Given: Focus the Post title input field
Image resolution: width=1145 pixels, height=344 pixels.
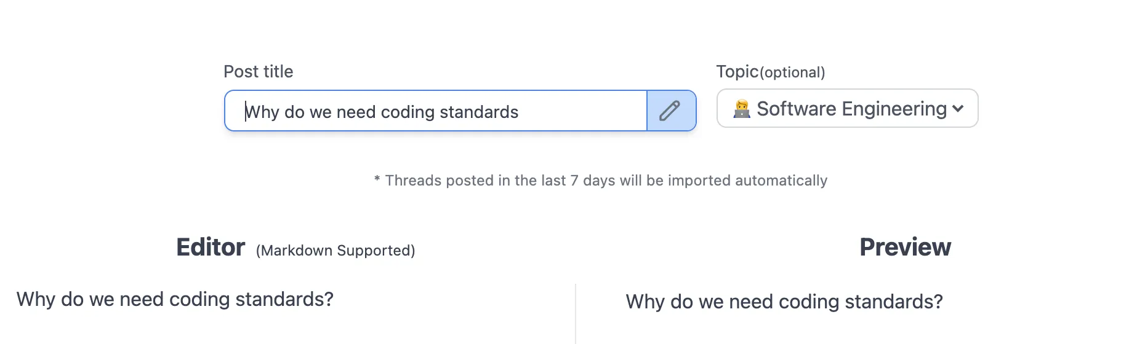Looking at the screenshot, I should point(436,111).
